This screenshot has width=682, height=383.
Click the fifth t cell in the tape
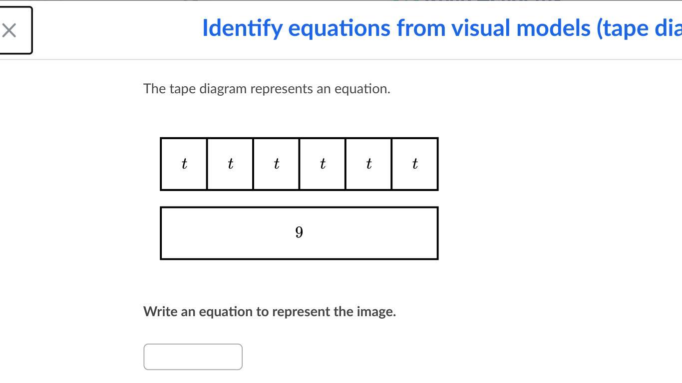point(368,164)
